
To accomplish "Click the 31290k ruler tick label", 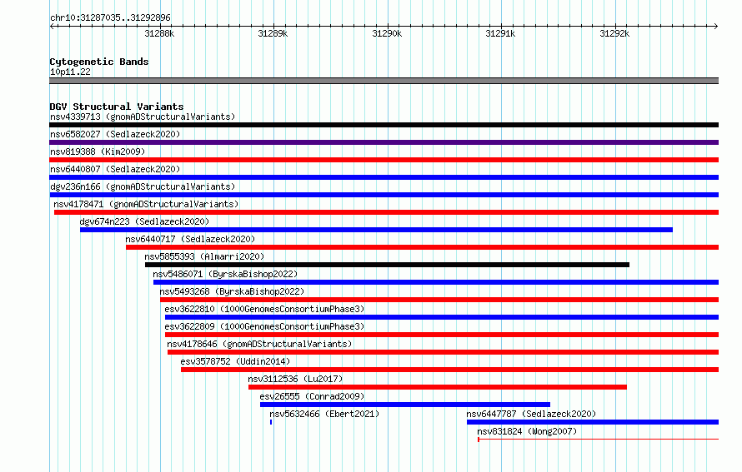I will pyautogui.click(x=387, y=33).
